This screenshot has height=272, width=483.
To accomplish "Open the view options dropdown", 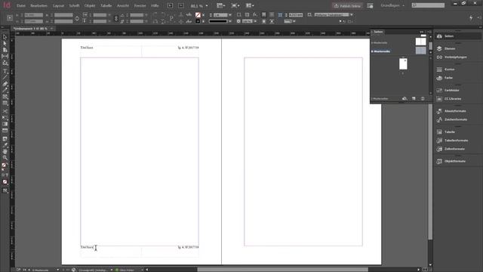I will pos(220,5).
